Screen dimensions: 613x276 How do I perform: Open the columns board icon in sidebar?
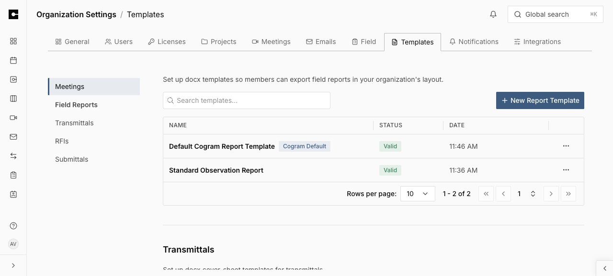[x=13, y=99]
